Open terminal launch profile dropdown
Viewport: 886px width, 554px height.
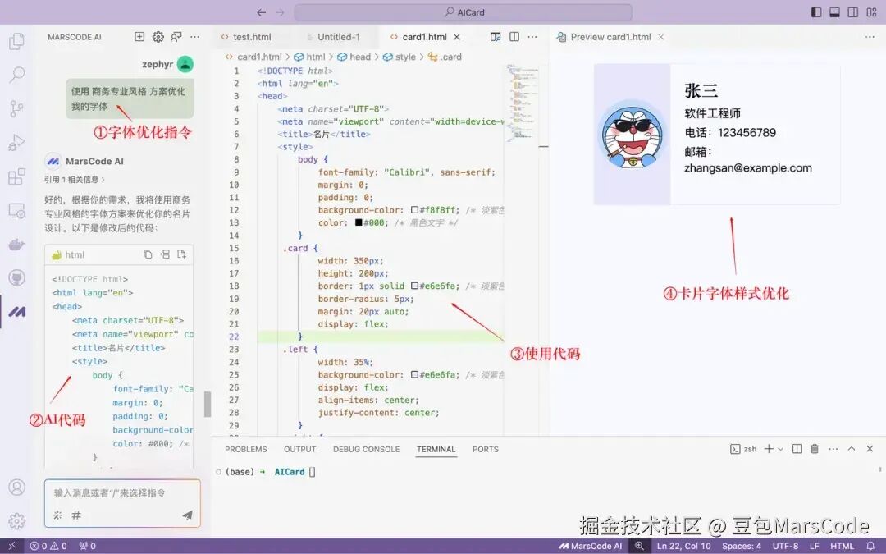coord(780,449)
